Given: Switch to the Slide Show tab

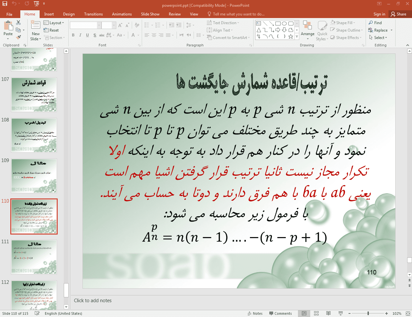Looking at the screenshot, I should pyautogui.click(x=150, y=14).
